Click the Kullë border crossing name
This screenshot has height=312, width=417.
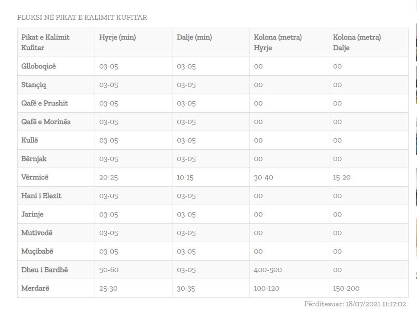(30, 140)
